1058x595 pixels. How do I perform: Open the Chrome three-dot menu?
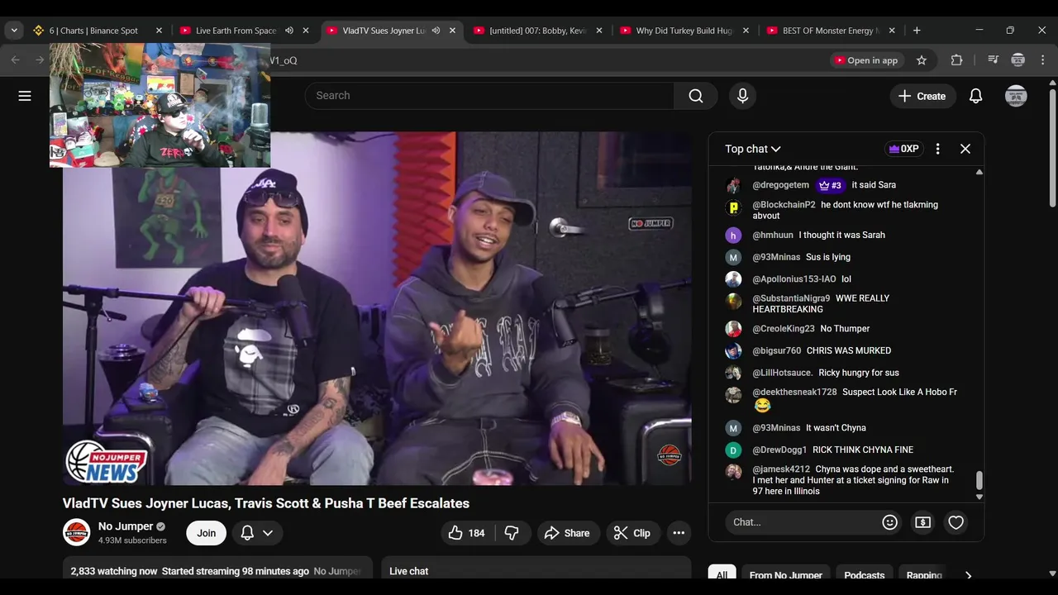point(1042,60)
